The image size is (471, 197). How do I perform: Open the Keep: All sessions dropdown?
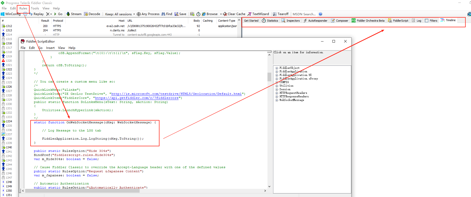tap(120, 14)
